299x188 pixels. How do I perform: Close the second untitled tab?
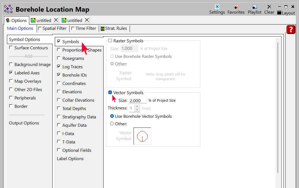[x=87, y=20]
